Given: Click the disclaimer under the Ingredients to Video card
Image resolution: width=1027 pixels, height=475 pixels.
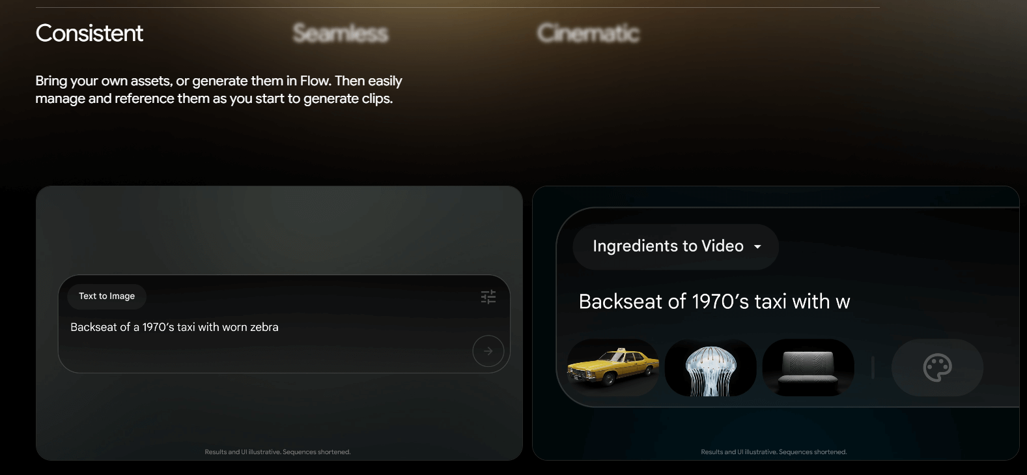Looking at the screenshot, I should [774, 452].
